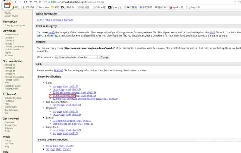Follow the verify link in Release Integrity
Viewport: 241px width, 153px height.
(x=51, y=32)
